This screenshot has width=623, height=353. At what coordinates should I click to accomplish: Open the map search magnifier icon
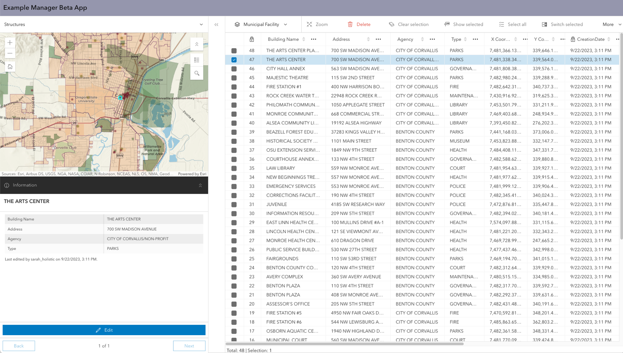click(x=197, y=73)
